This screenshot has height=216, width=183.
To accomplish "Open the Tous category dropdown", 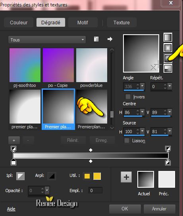I will 47,40.
